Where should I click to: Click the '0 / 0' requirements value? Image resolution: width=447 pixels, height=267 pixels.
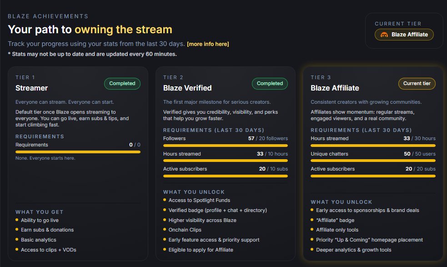(x=135, y=145)
